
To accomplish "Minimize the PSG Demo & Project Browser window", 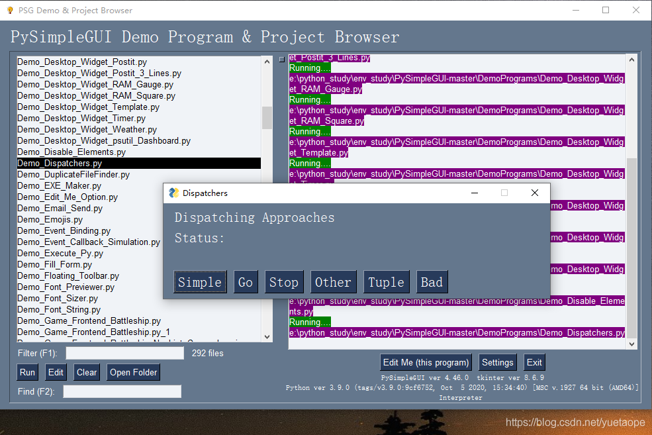I will pos(576,10).
